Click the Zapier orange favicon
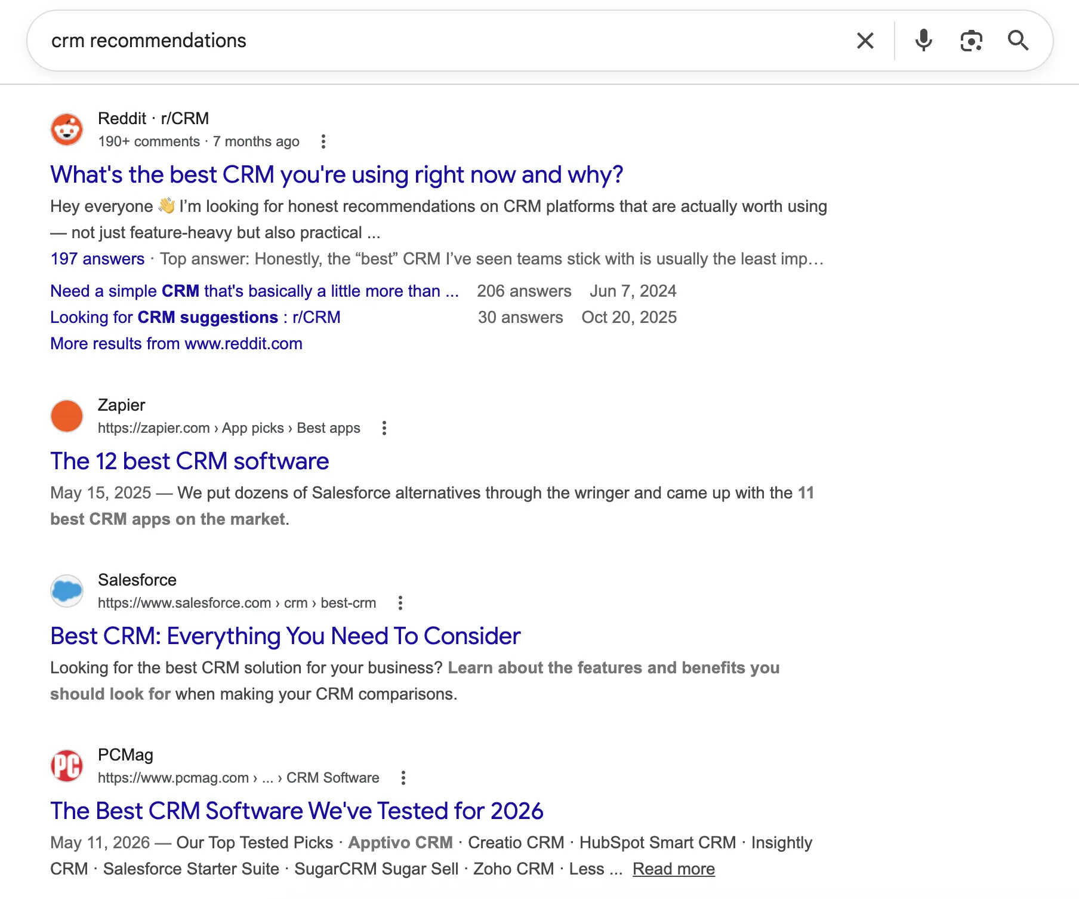Screen dimensions: 1079x899 [x=67, y=416]
